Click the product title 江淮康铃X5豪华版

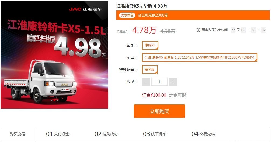click(134, 6)
